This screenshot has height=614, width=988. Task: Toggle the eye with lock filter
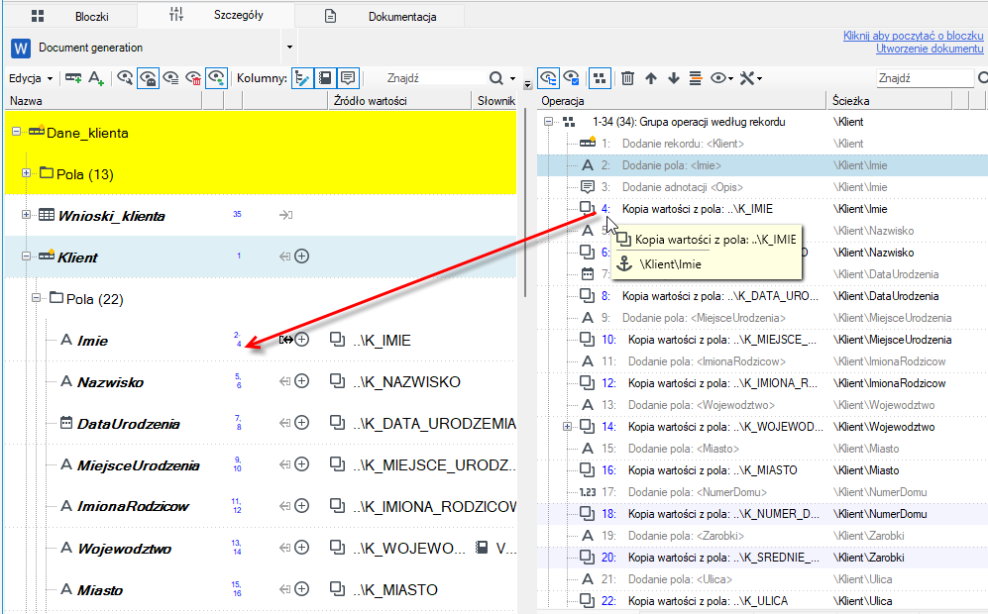pyautogui.click(x=148, y=78)
